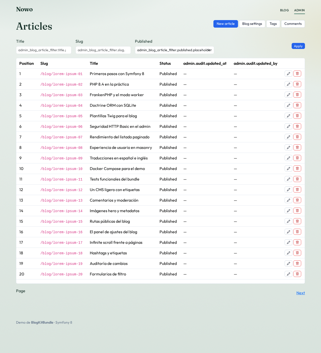
Task: Open the Published filter dropdown
Action: tap(175, 50)
